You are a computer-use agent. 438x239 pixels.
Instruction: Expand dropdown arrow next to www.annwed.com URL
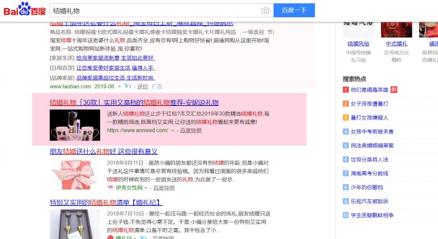click(x=172, y=130)
